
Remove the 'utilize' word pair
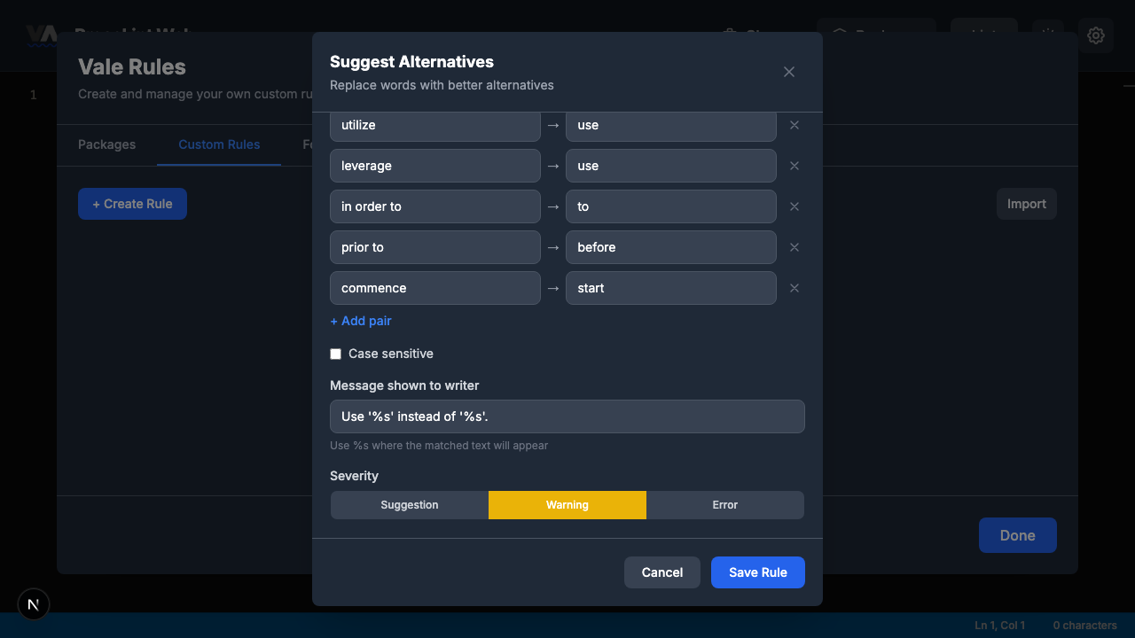coord(794,125)
